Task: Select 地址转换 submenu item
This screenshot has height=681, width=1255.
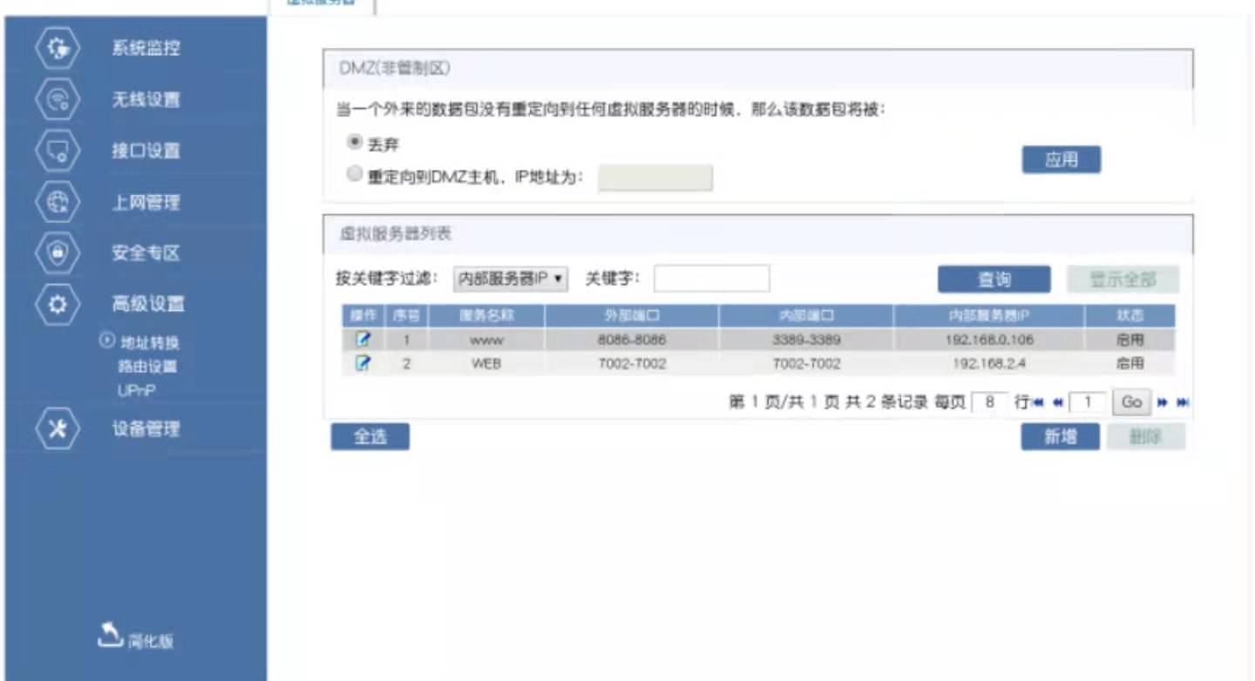Action: pyautogui.click(x=150, y=342)
